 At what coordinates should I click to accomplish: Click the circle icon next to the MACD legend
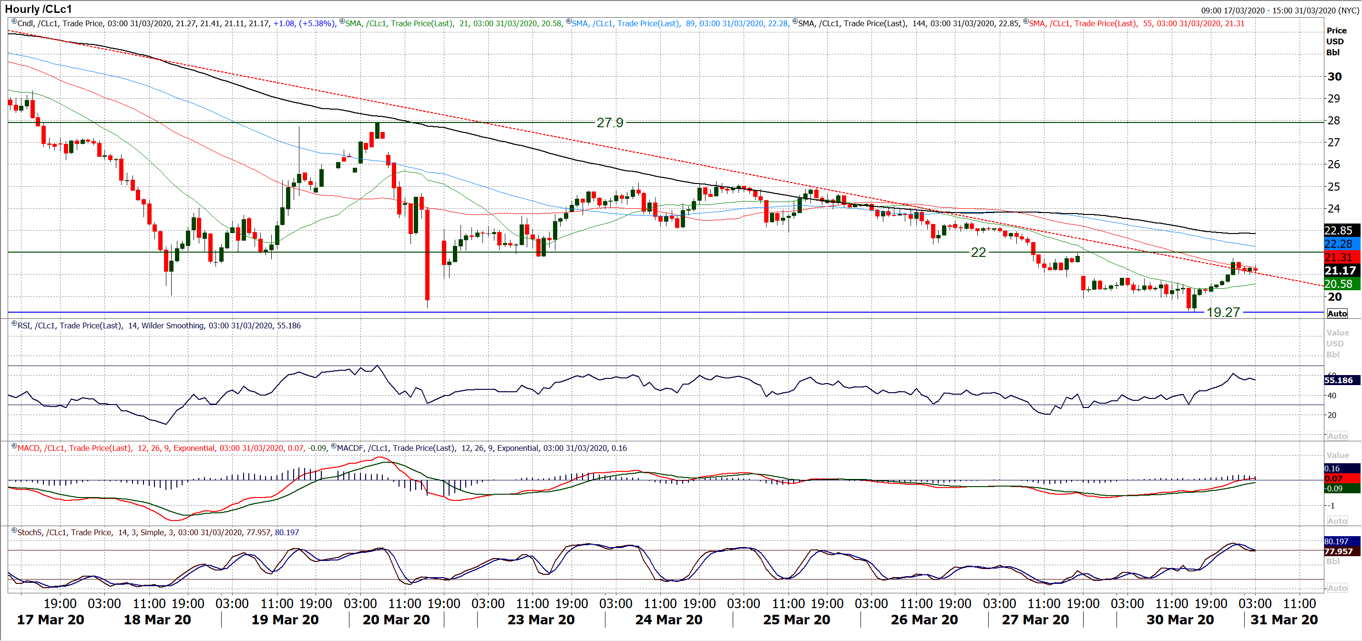(x=14, y=446)
